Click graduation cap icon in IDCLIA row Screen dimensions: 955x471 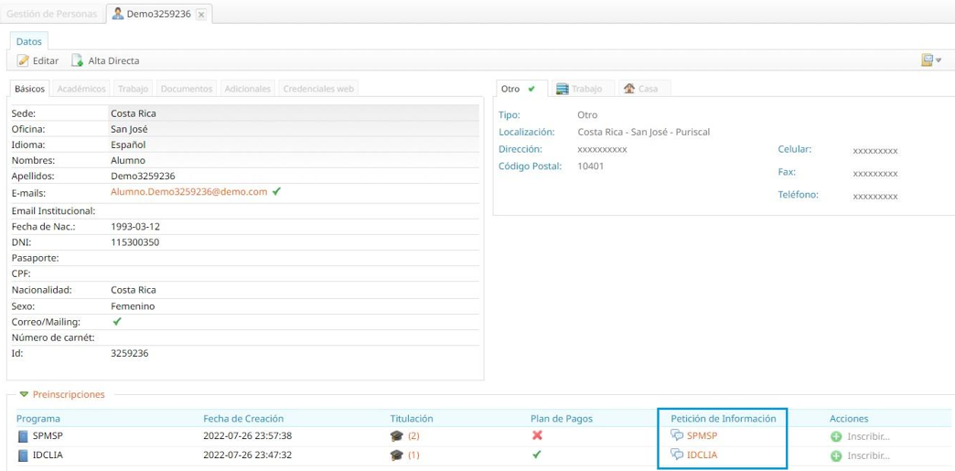tap(396, 455)
